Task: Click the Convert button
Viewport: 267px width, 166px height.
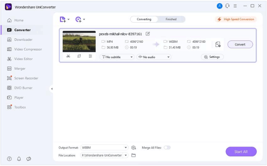Action: pyautogui.click(x=240, y=44)
